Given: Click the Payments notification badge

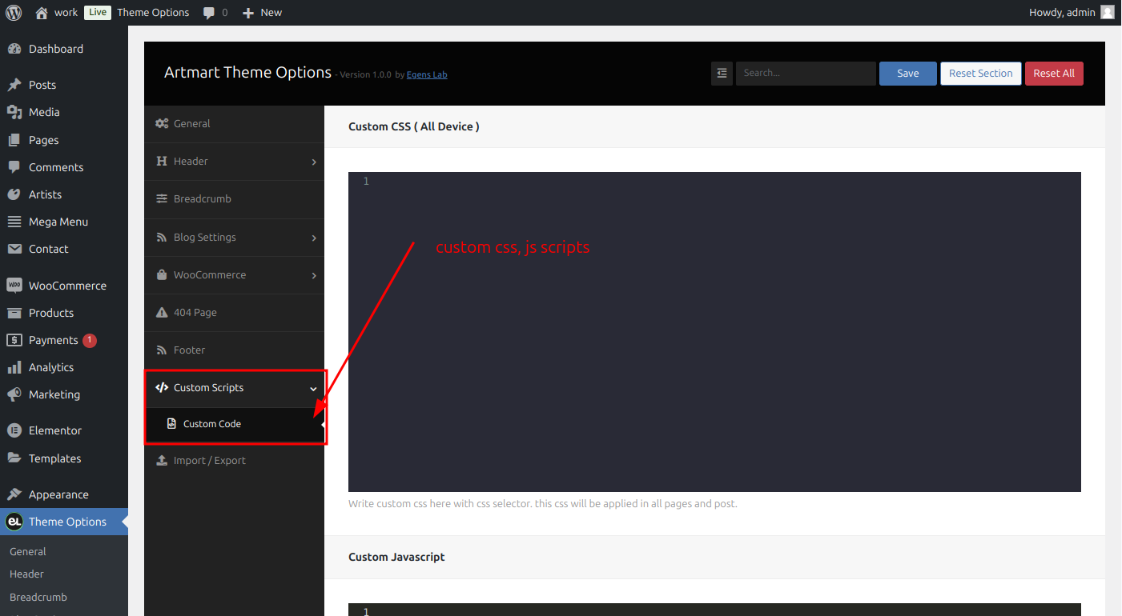Looking at the screenshot, I should [x=90, y=340].
